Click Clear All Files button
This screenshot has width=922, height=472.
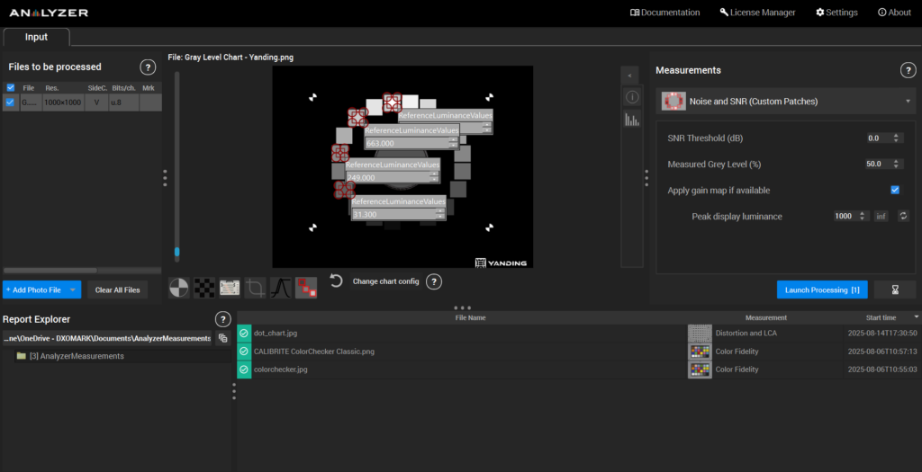pos(118,290)
